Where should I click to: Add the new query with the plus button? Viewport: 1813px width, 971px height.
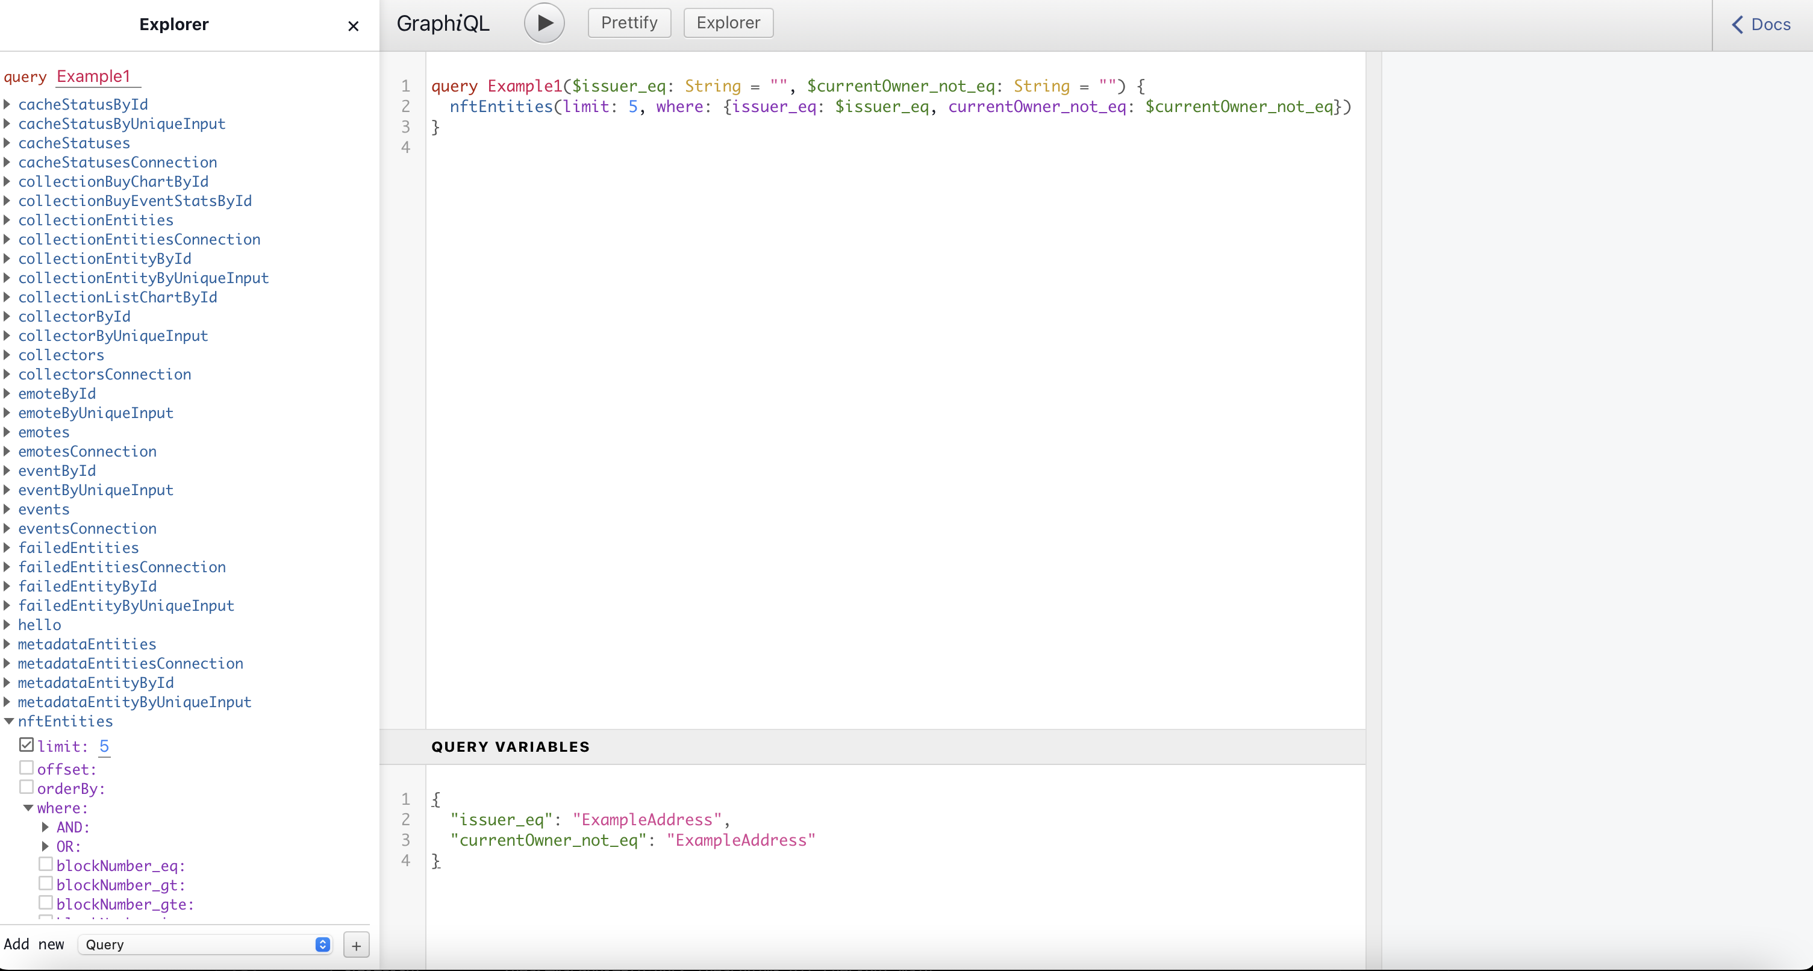tap(356, 946)
